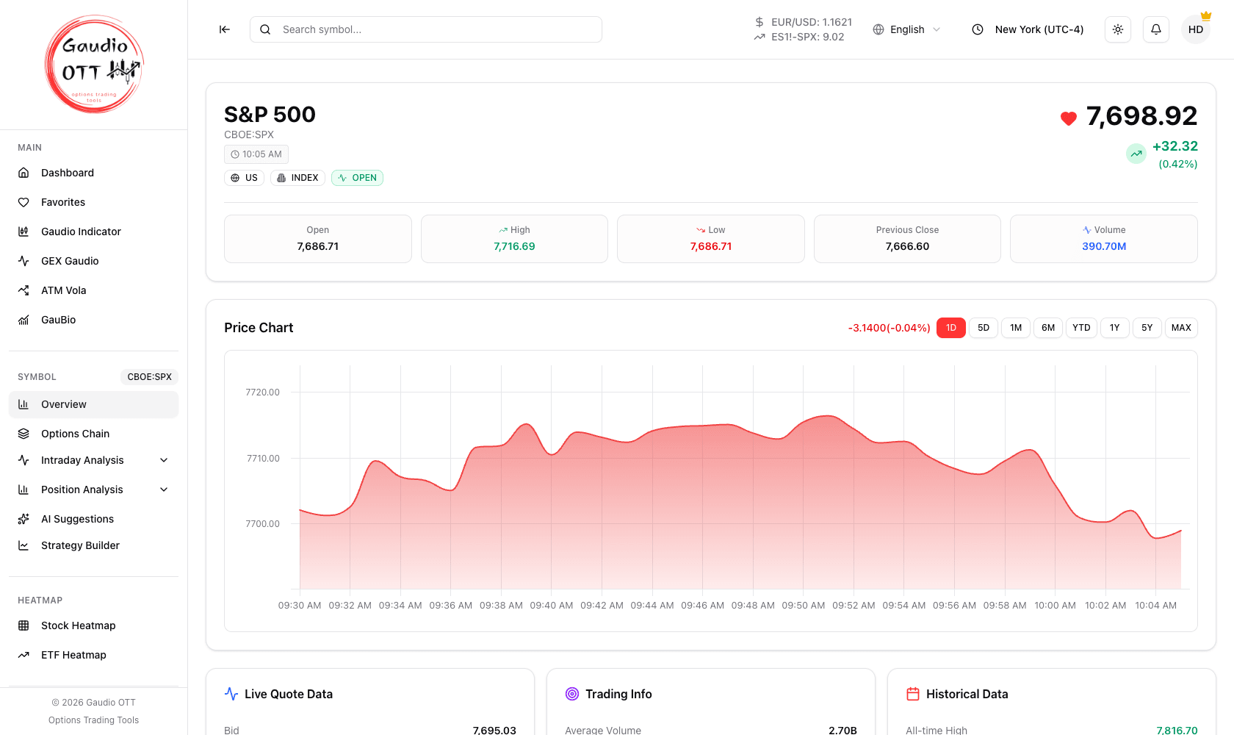Click the EUR/USD: 1.1621 ticker
Screen dimensions: 1234x735
804,22
